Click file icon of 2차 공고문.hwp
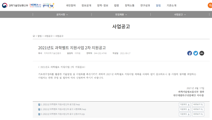 39,105
